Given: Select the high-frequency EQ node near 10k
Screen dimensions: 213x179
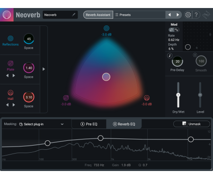Looking at the screenshot, I should tap(191, 139).
